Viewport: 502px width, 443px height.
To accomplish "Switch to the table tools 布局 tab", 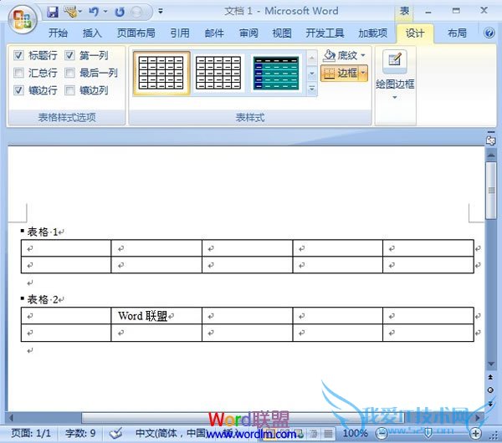I will [457, 33].
